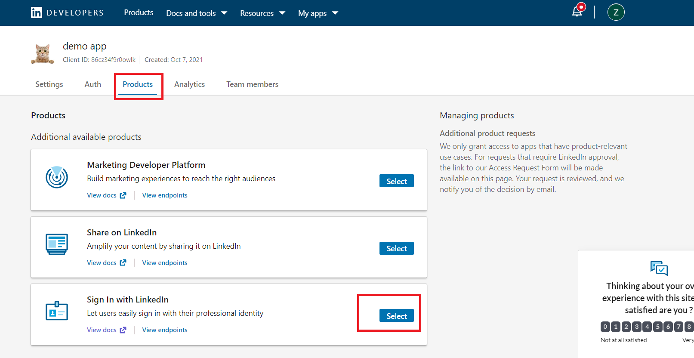This screenshot has height=358, width=694.
Task: Click the LinkedIn Developers logo
Action: (67, 12)
